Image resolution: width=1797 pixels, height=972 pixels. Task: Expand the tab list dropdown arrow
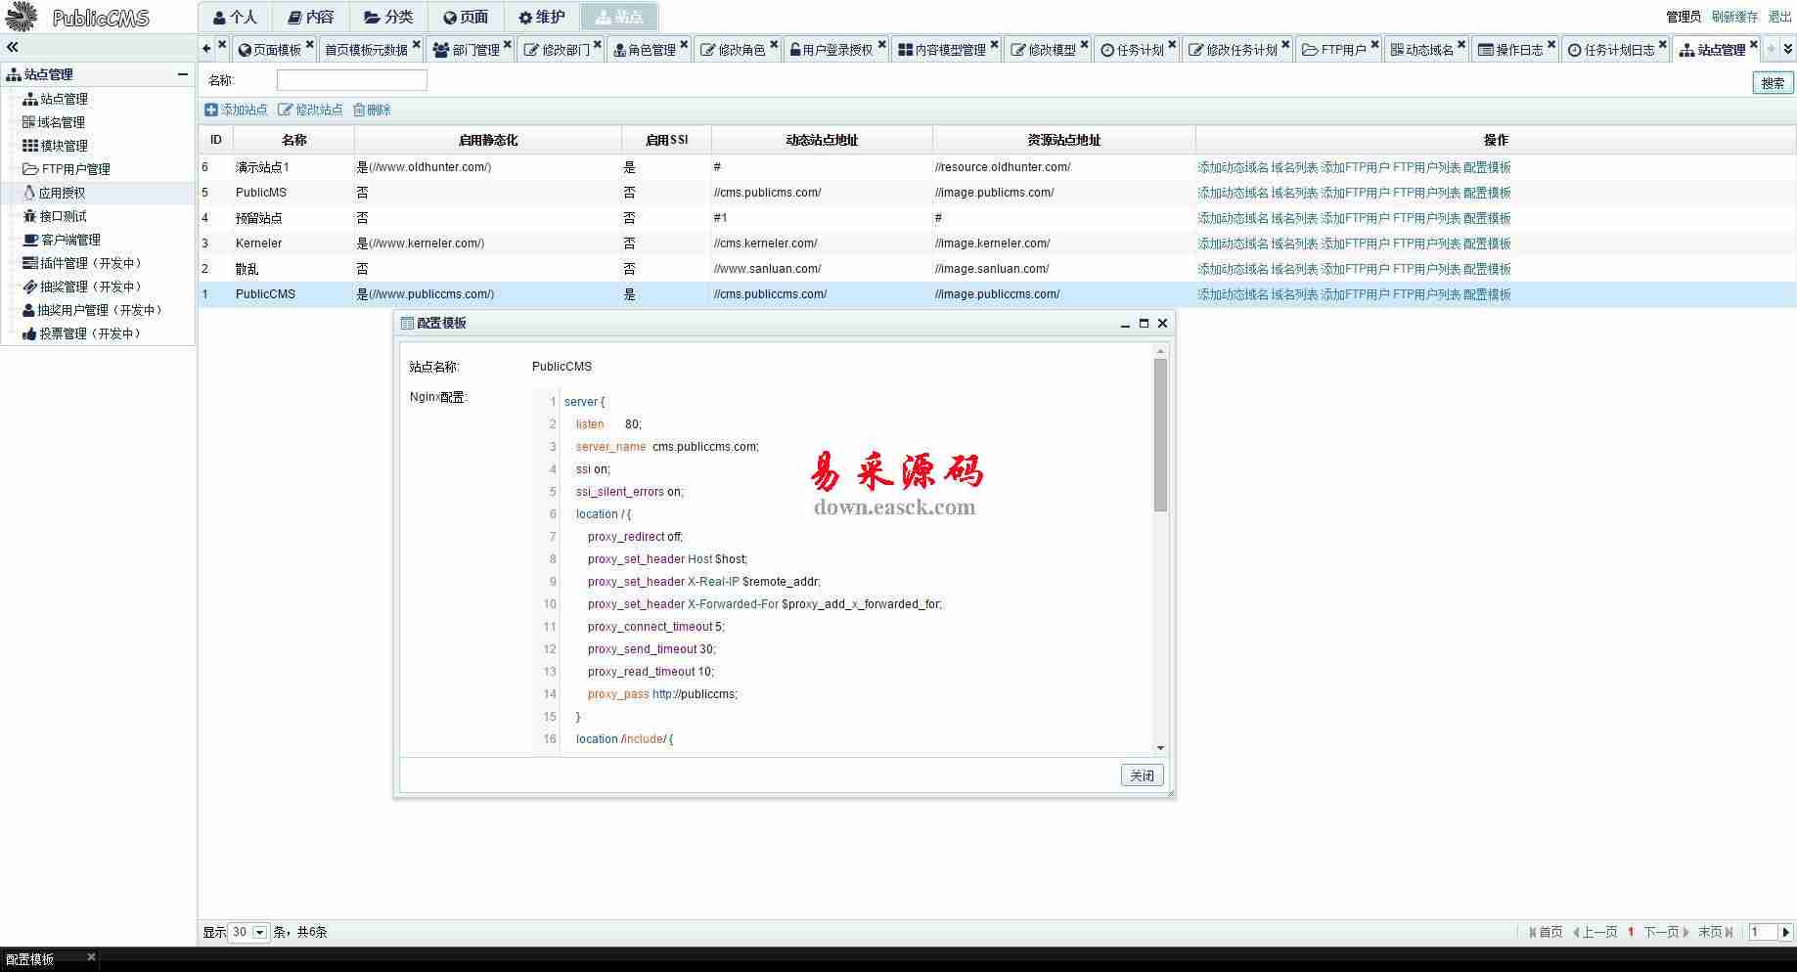click(x=1788, y=48)
